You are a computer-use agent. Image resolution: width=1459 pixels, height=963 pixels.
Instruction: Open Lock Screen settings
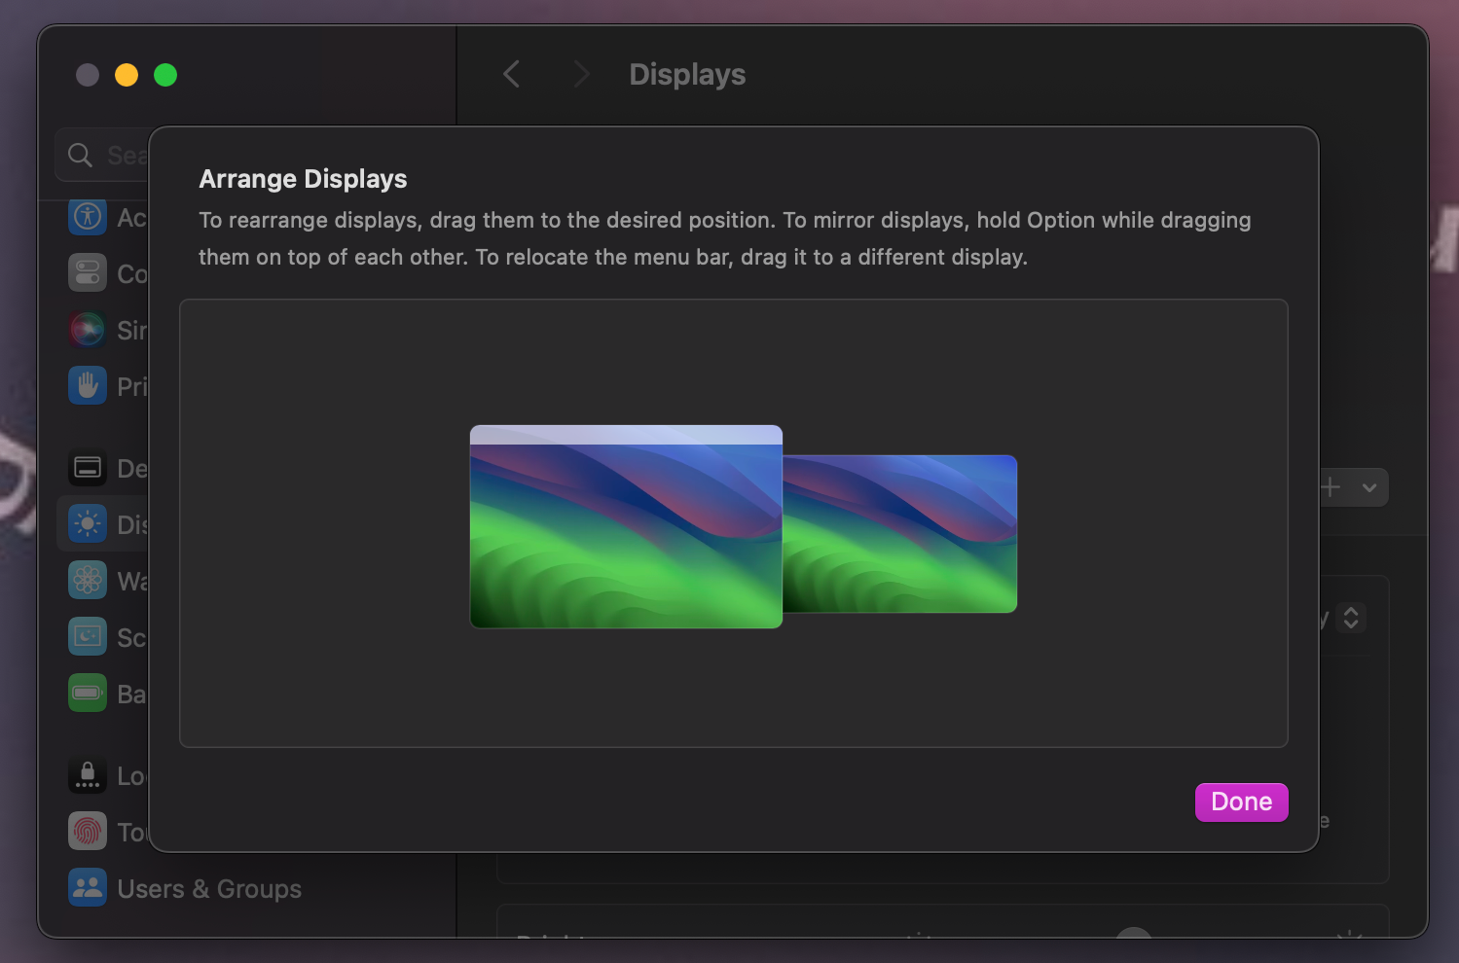pyautogui.click(x=87, y=775)
